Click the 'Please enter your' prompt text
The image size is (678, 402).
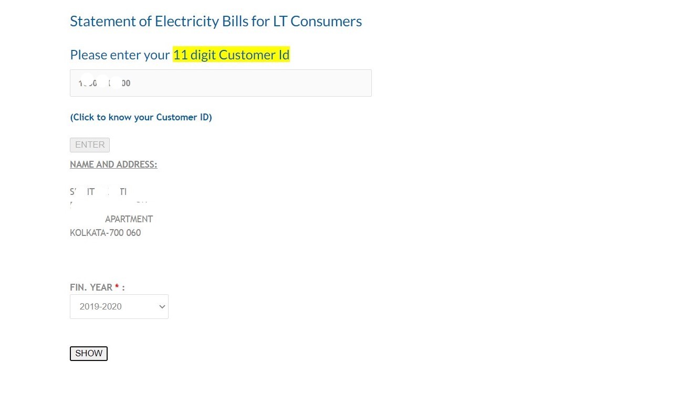pyautogui.click(x=120, y=55)
